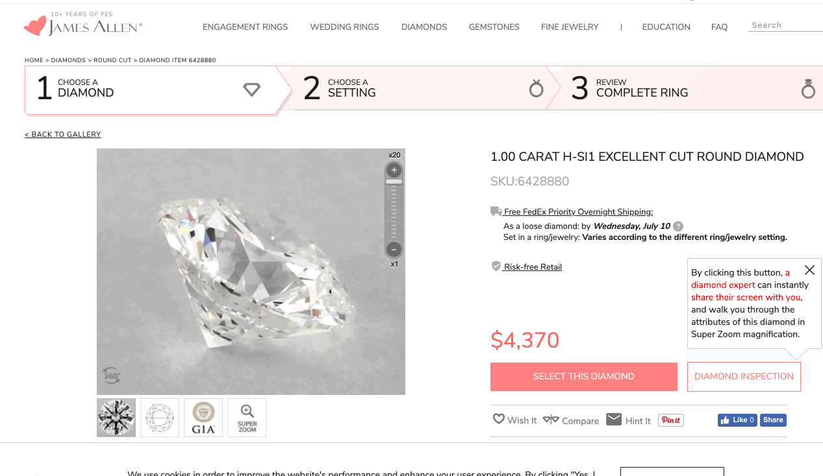
Task: Follow the Back to Gallery link
Action: point(63,134)
